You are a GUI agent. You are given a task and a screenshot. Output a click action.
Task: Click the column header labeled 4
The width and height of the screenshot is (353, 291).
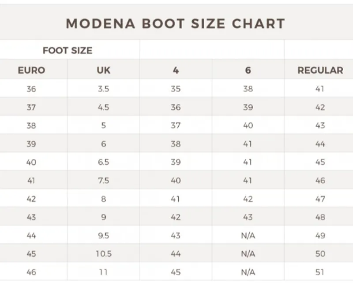click(x=176, y=70)
